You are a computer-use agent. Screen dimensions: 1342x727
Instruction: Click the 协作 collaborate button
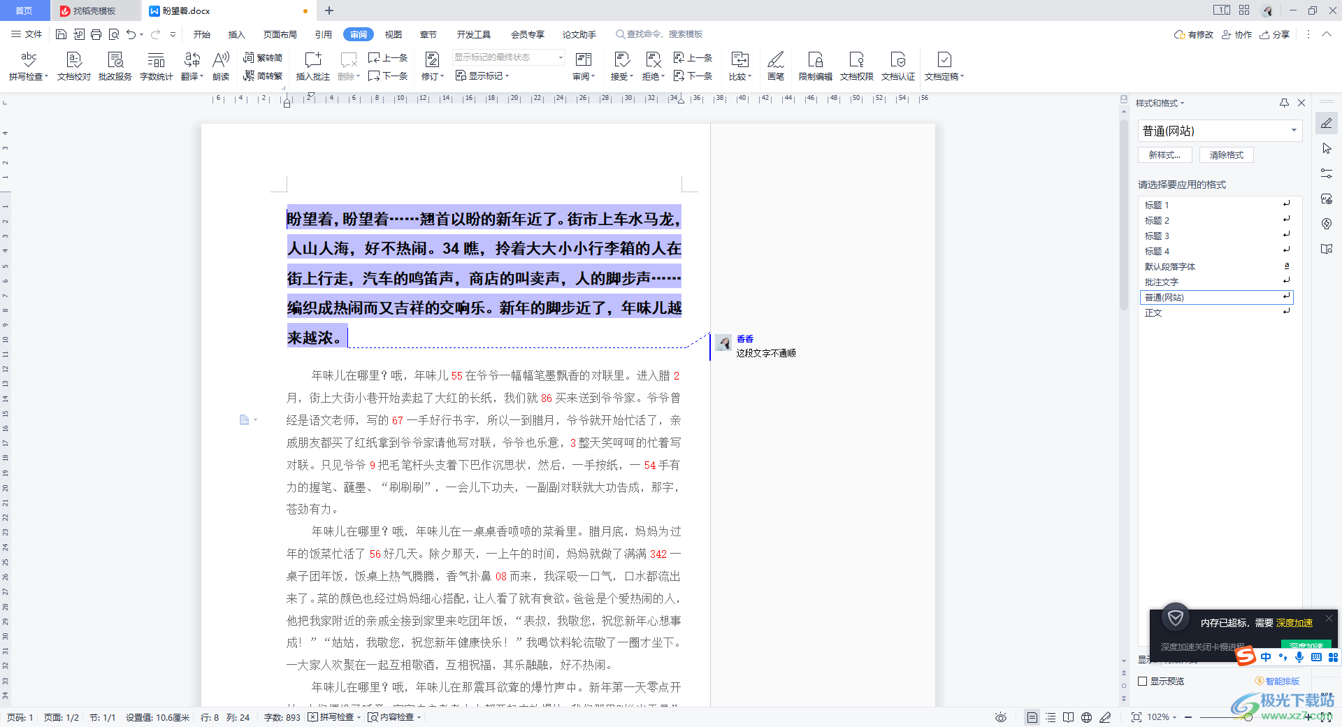coord(1237,34)
